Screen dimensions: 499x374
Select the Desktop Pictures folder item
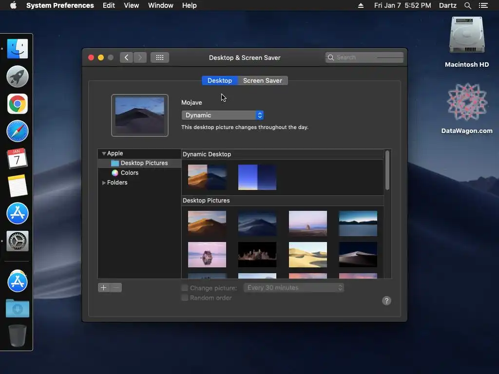point(140,163)
